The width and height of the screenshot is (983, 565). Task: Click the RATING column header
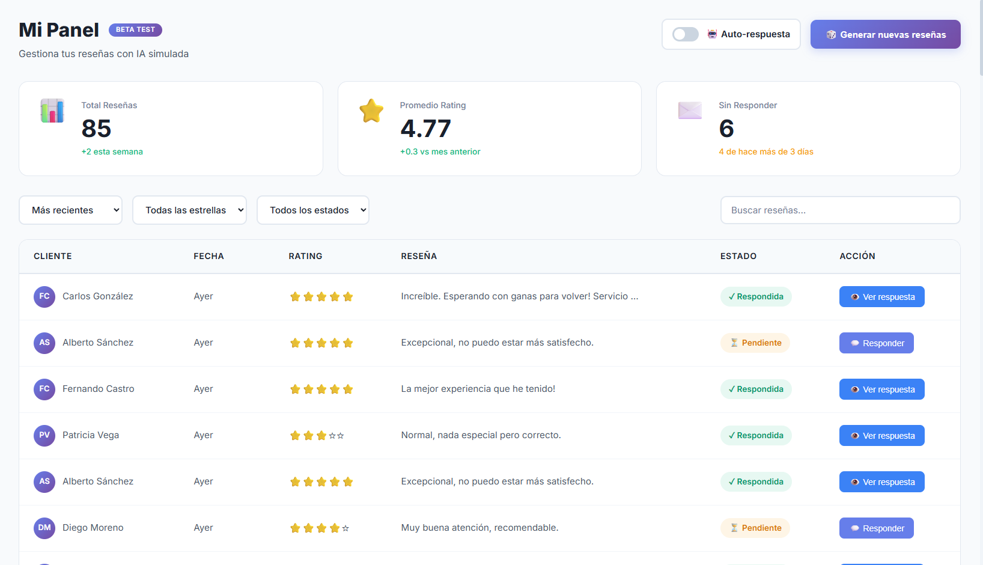point(305,256)
